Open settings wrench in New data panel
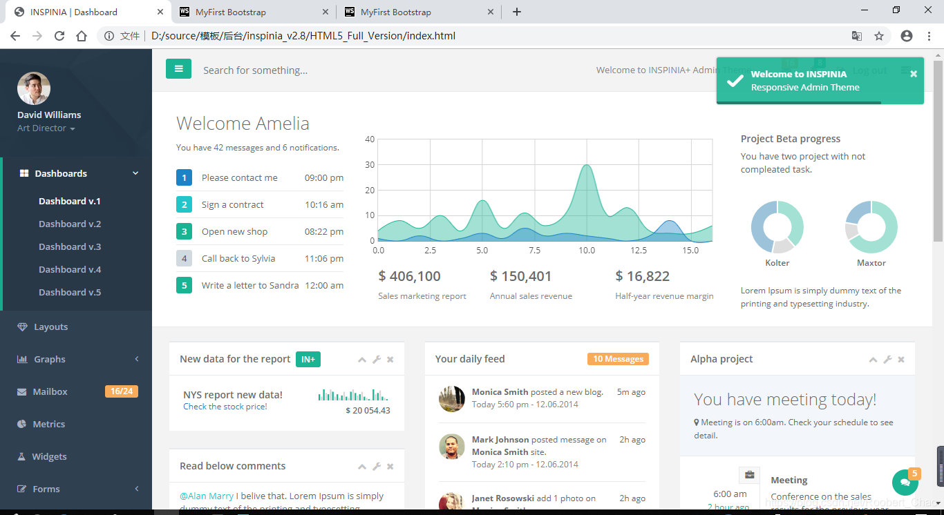This screenshot has height=515, width=944. (x=377, y=360)
